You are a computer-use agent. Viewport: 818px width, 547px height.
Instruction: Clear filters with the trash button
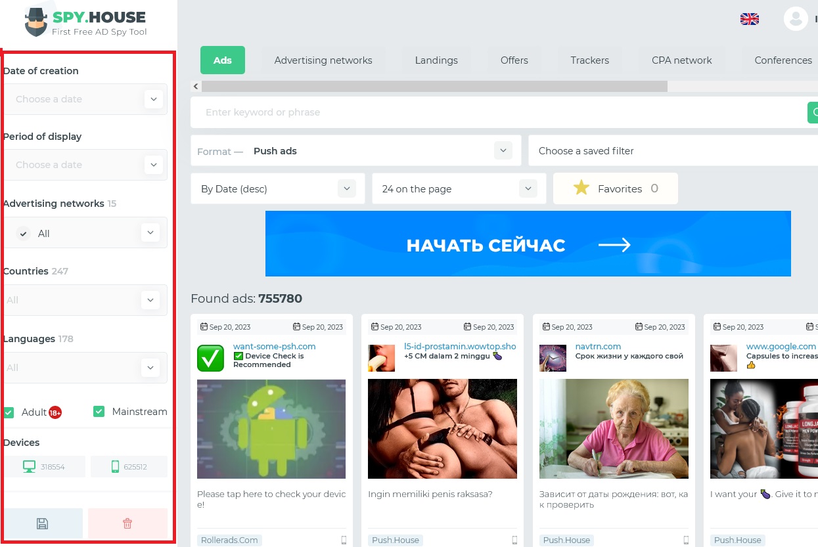tap(127, 523)
